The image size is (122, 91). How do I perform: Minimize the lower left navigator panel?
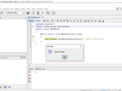[x=25, y=55]
